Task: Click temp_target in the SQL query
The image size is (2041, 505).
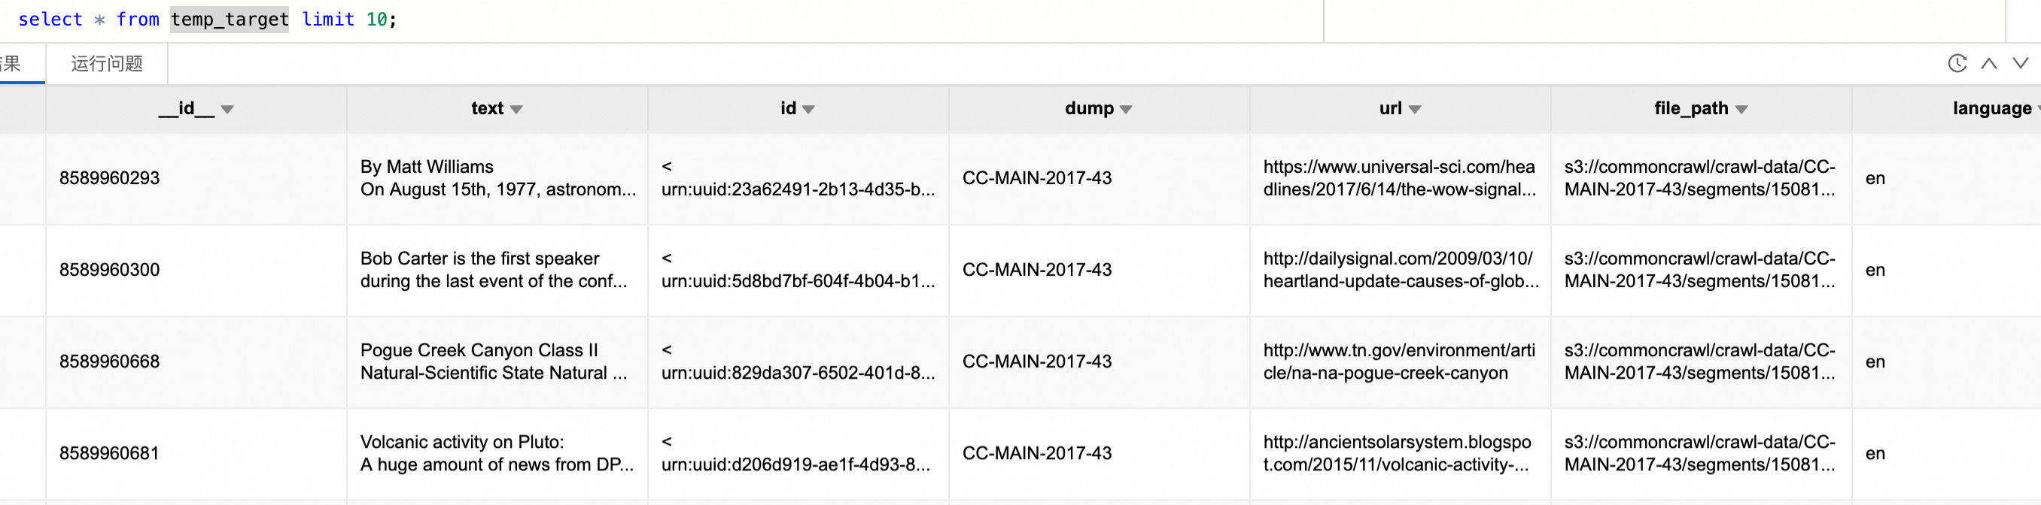Action: coord(230,19)
